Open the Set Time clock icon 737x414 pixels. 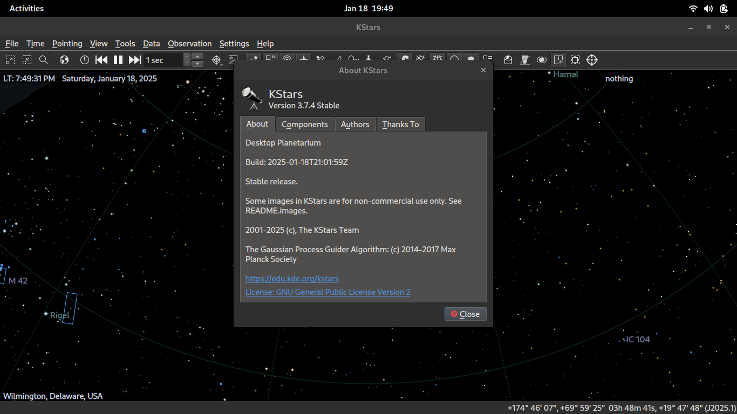85,60
